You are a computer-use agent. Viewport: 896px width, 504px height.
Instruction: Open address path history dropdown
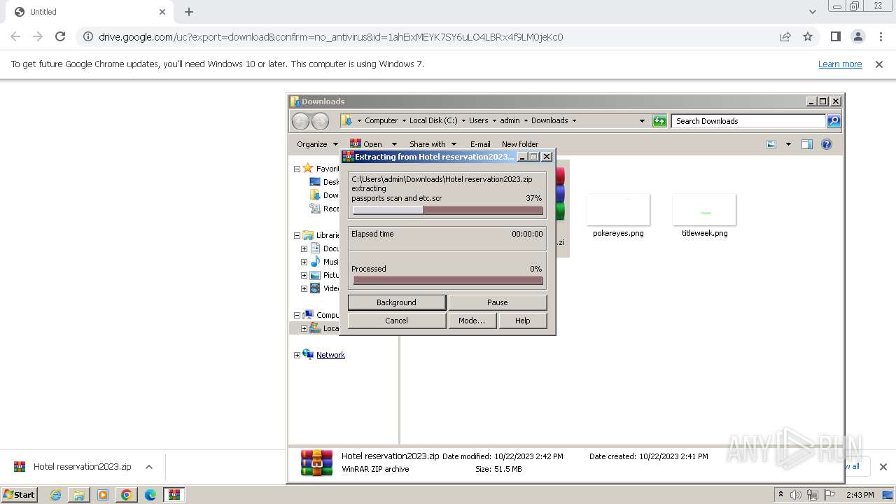tap(642, 121)
